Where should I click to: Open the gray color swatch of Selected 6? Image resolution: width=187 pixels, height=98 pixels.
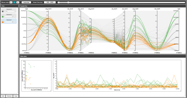click(3, 11)
